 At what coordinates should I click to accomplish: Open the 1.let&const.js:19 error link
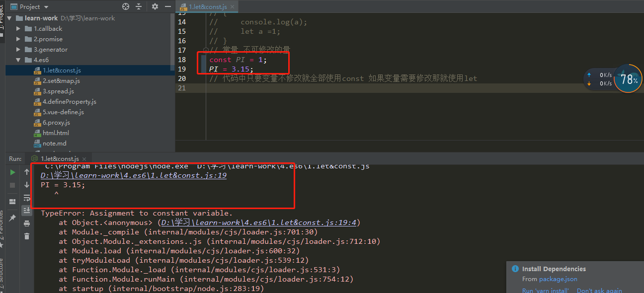tap(134, 176)
